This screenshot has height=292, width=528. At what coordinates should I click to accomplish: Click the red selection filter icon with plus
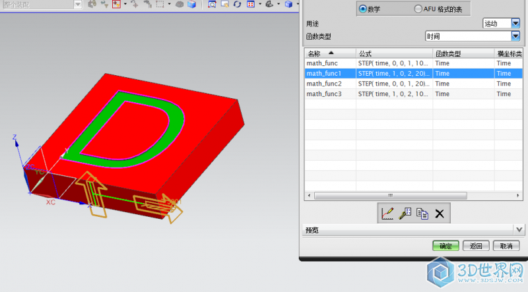(x=117, y=4)
